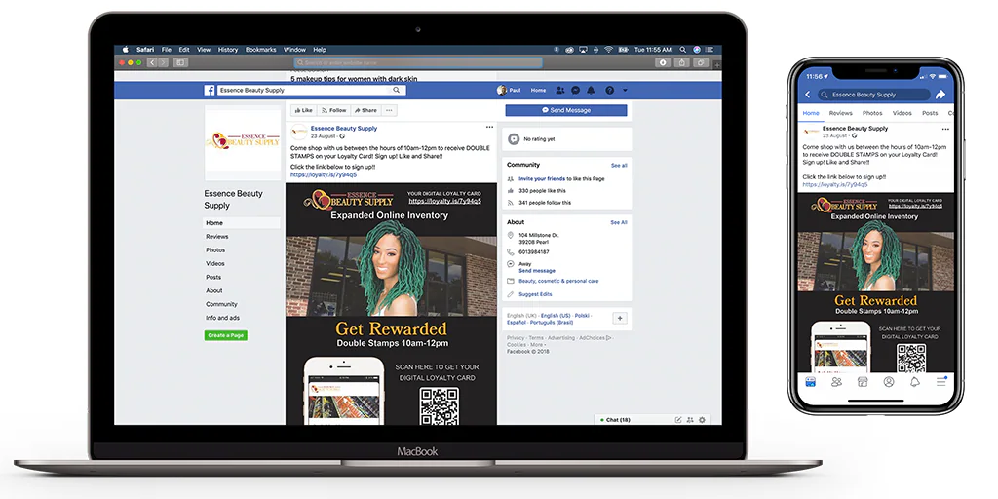The image size is (998, 499).
Task: Click the Send Message button
Action: click(x=566, y=110)
